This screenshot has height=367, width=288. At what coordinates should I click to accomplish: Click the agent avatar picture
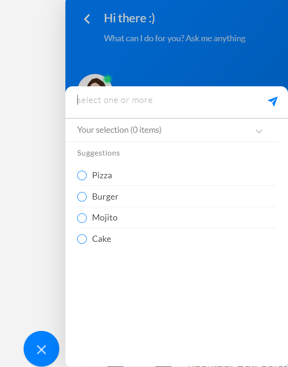click(x=95, y=81)
